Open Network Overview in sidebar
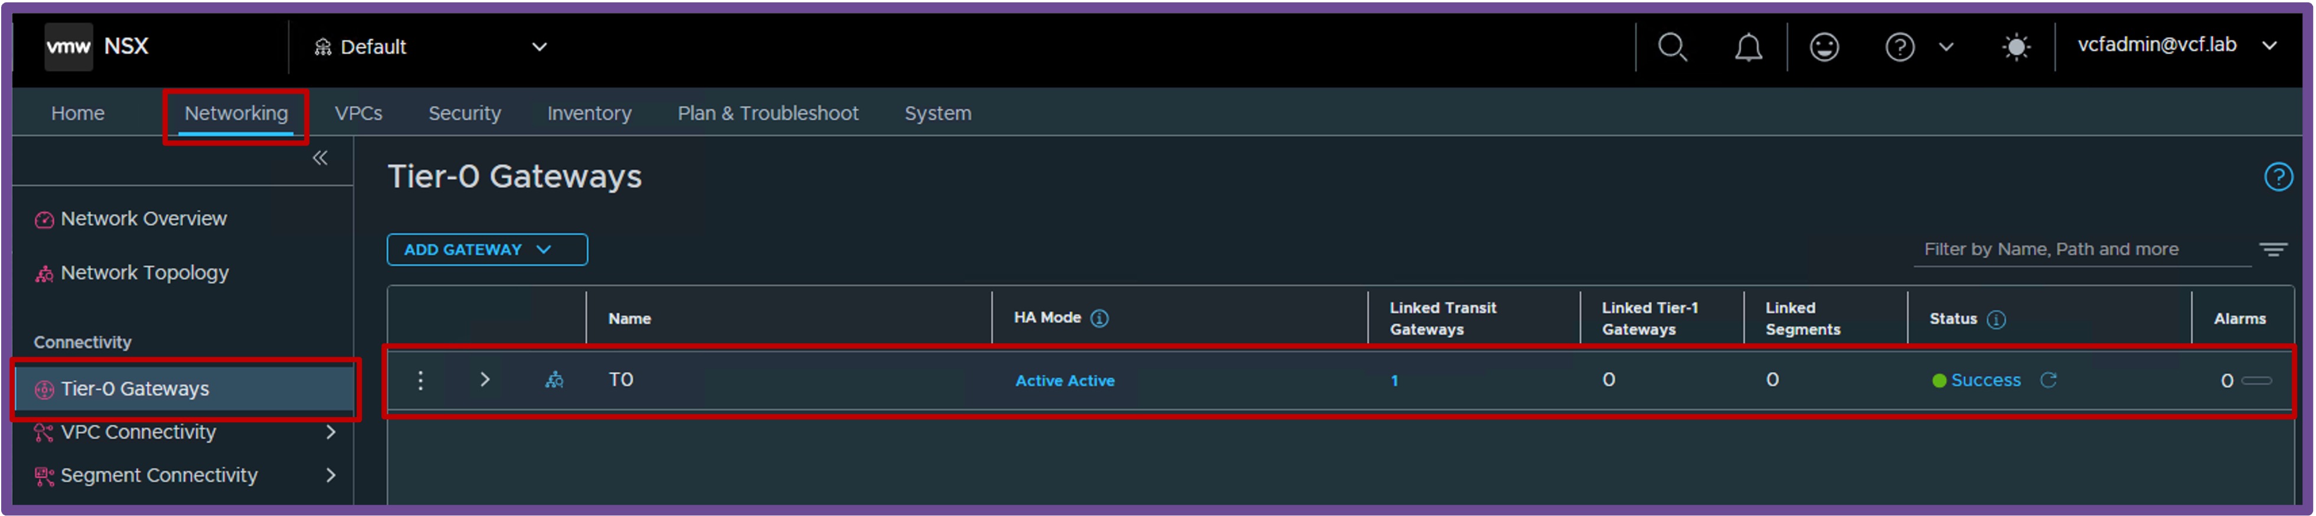Image resolution: width=2316 pixels, height=516 pixels. tap(144, 219)
